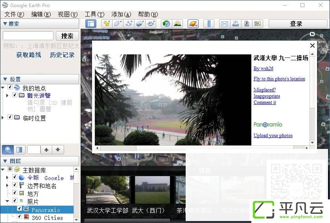Toggle the places panel split view icon
This screenshot has height=223, width=330.
tap(19, 150)
